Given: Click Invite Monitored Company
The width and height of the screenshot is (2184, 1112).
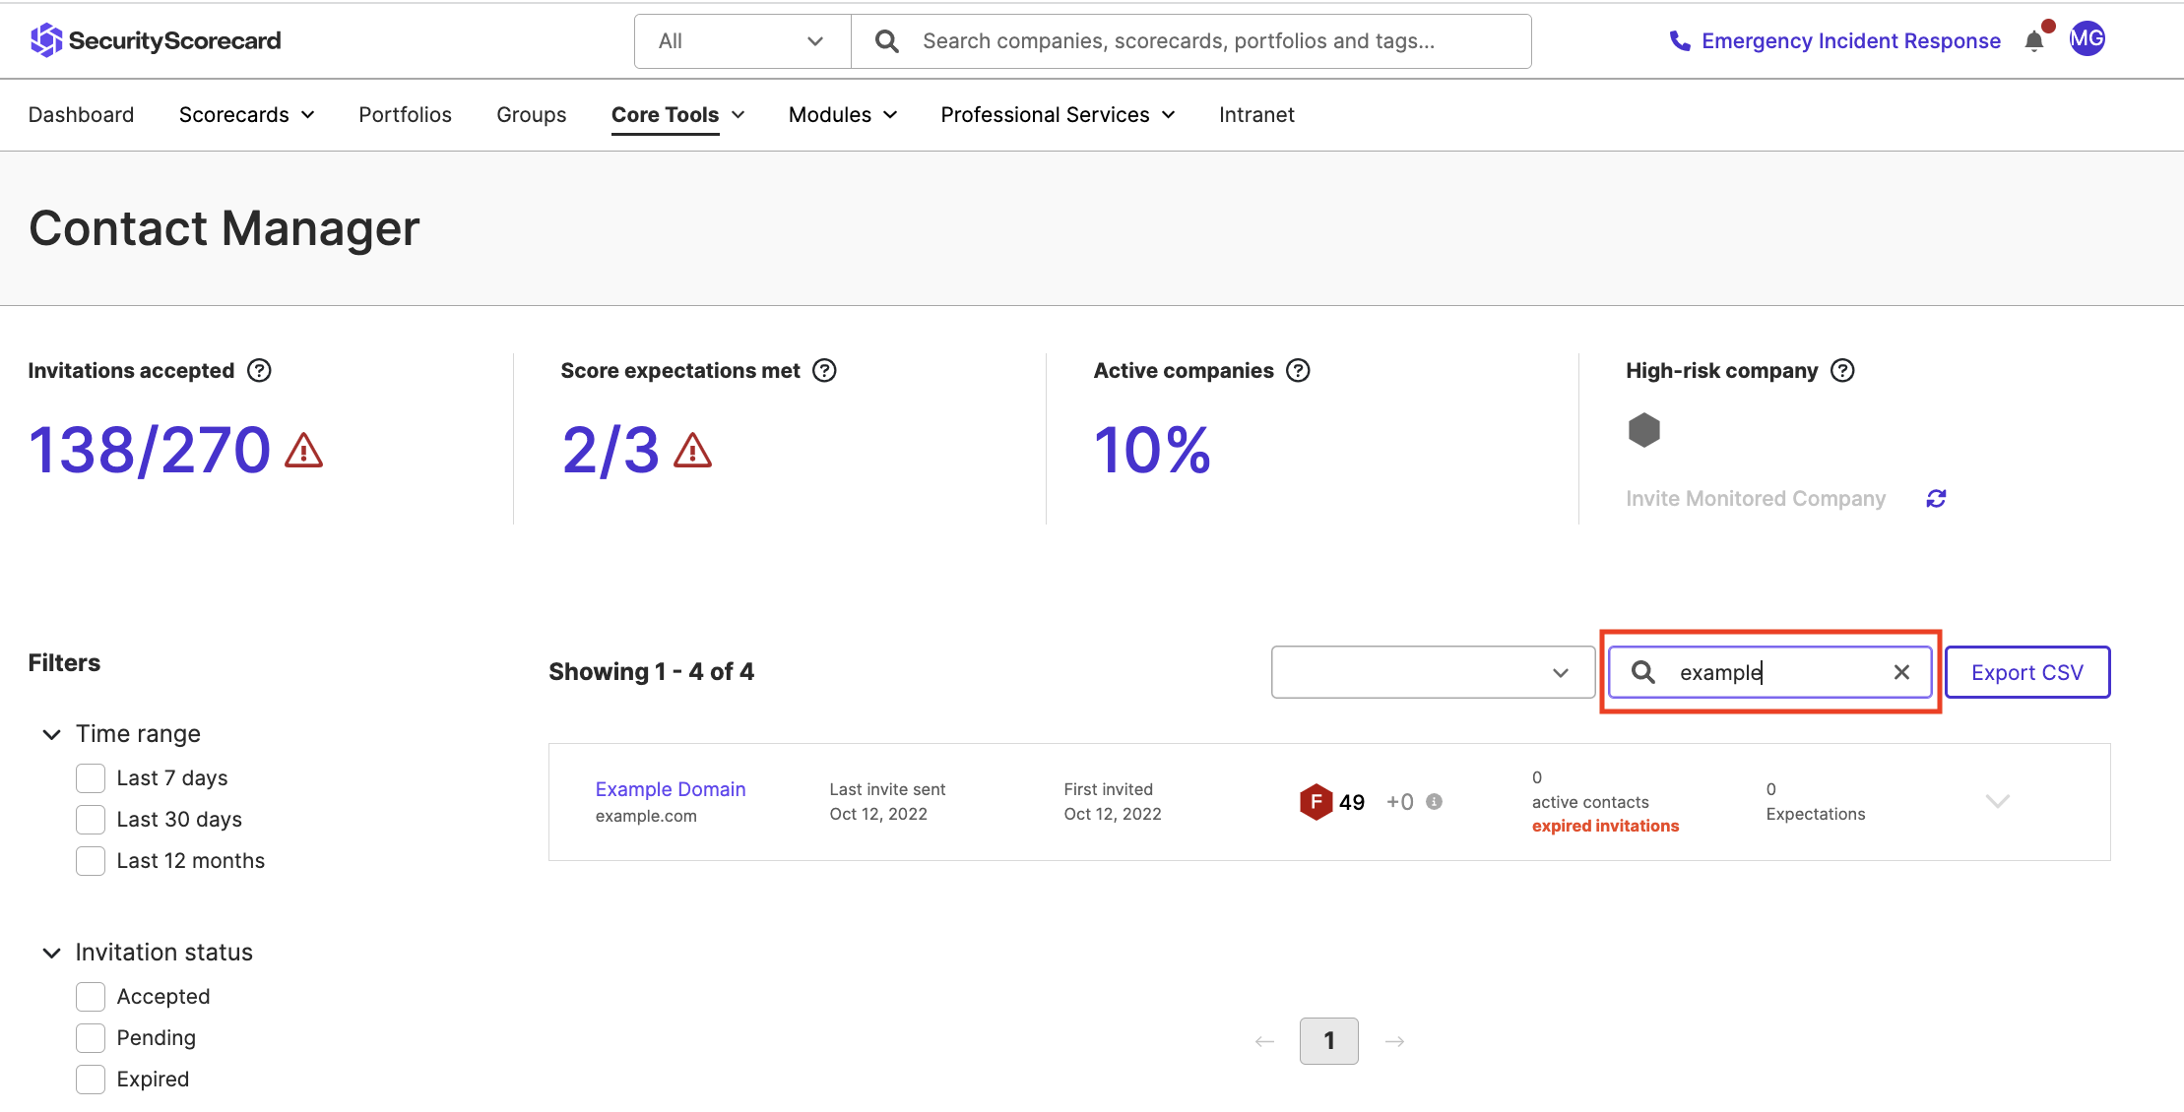Looking at the screenshot, I should [1756, 499].
